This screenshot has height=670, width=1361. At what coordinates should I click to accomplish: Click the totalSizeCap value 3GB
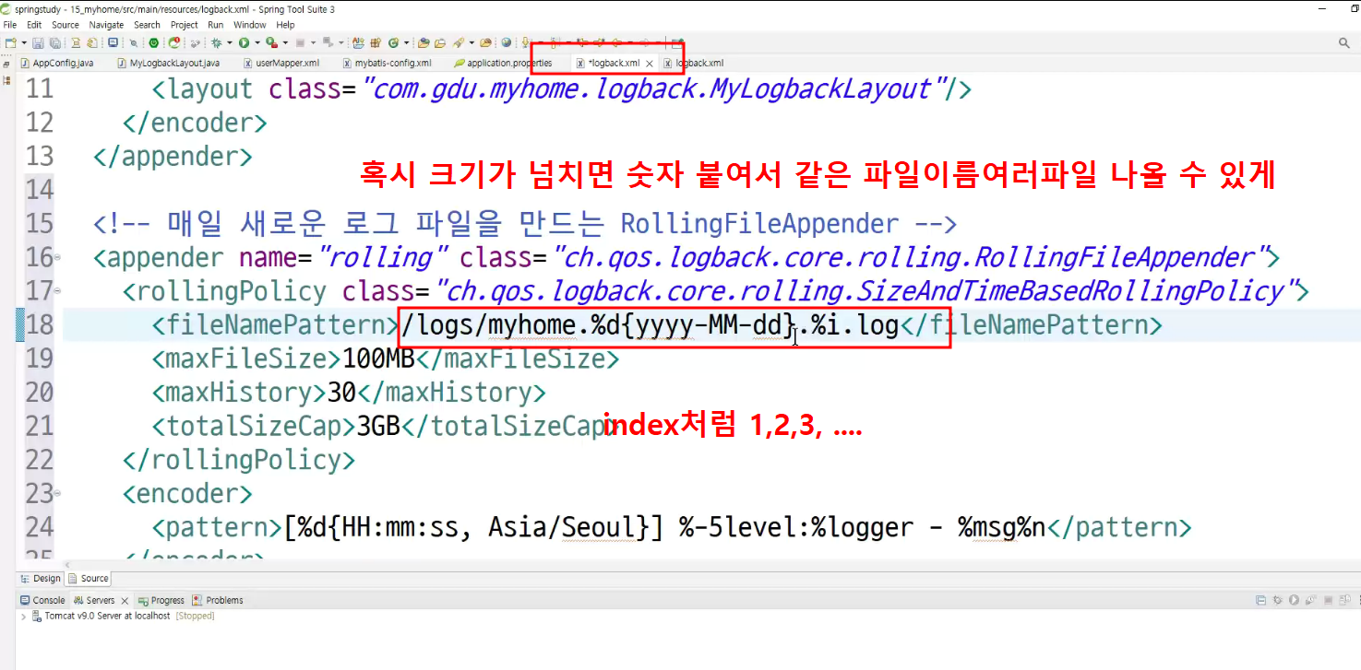click(379, 427)
